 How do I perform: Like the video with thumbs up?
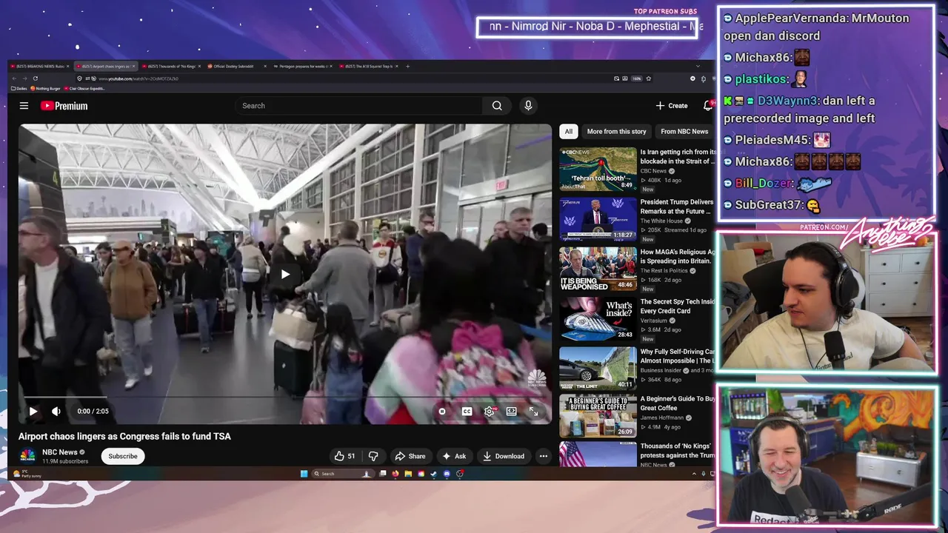pyautogui.click(x=344, y=456)
